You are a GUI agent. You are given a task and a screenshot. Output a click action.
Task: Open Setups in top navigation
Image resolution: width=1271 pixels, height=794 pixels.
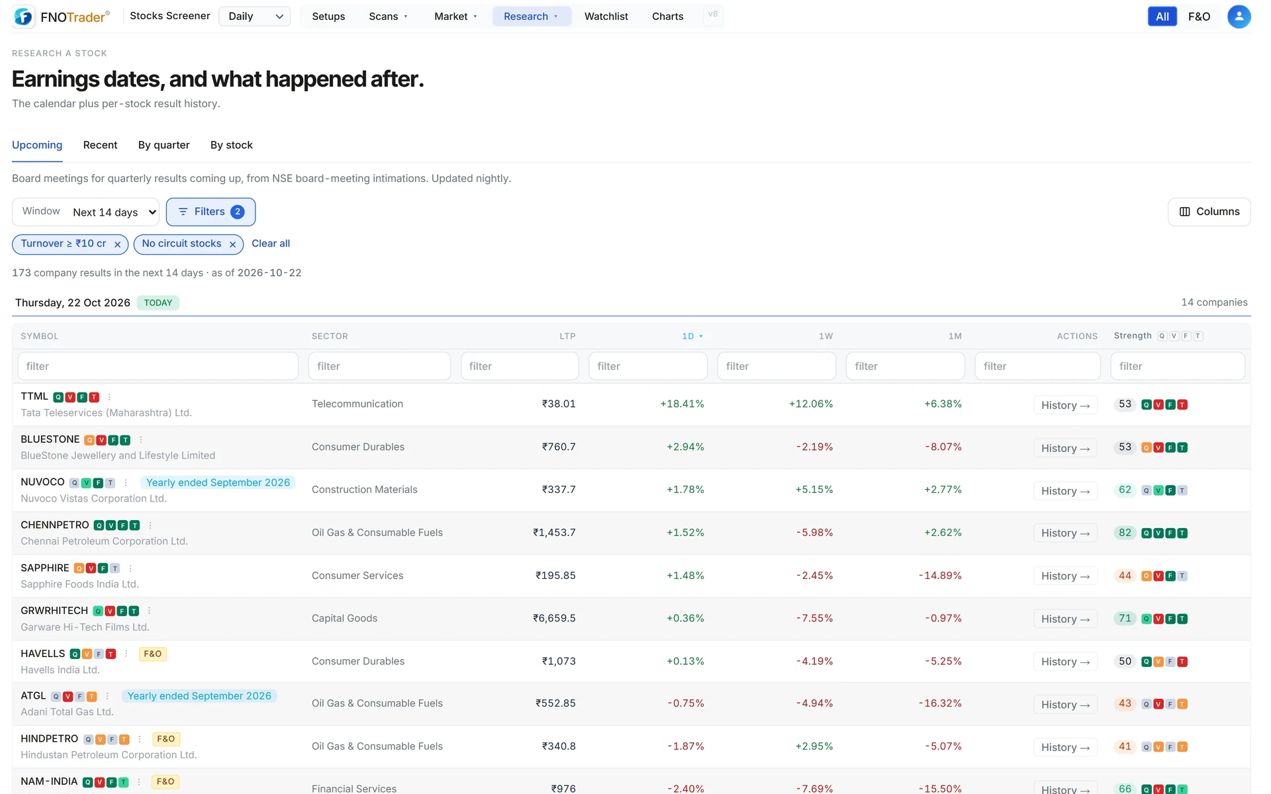pyautogui.click(x=328, y=17)
